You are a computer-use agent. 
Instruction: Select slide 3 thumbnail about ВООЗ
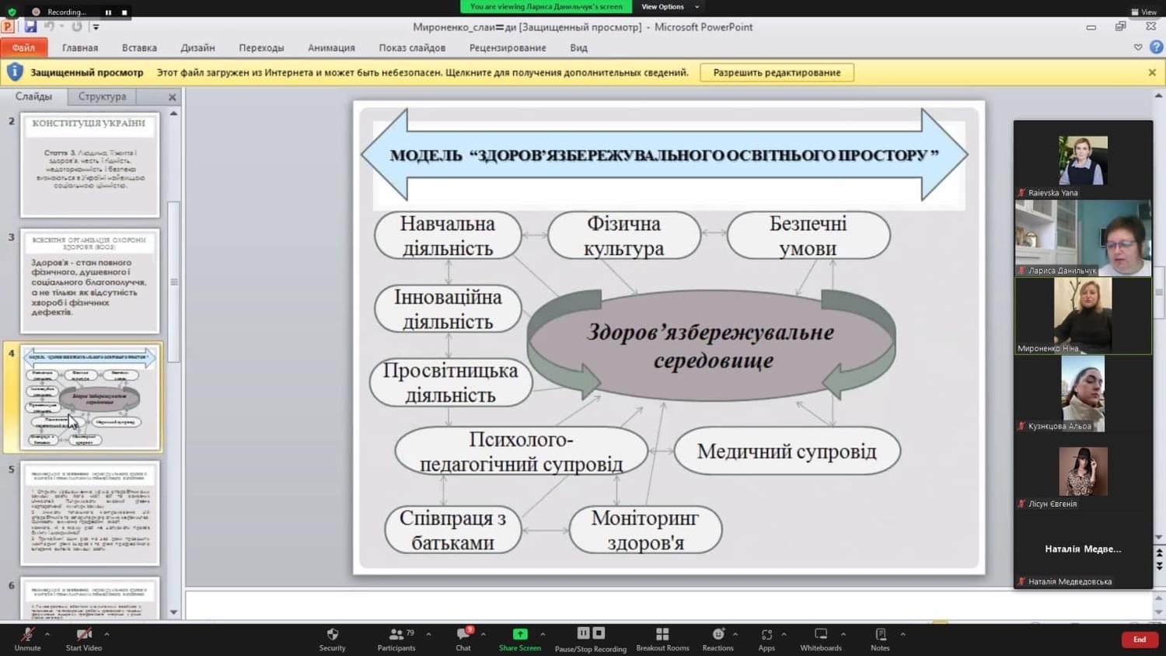point(90,281)
